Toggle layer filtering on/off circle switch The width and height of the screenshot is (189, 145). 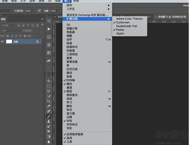coord(42,25)
